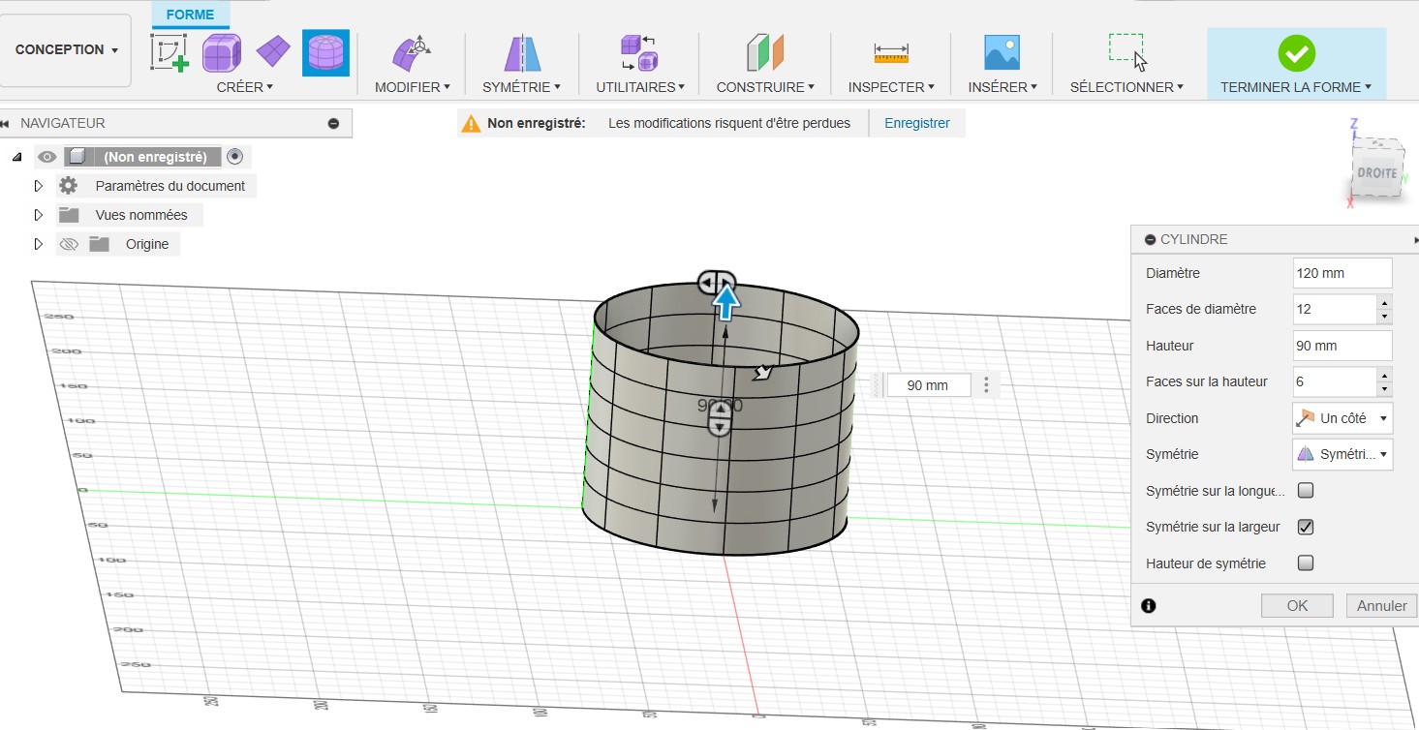Viewport: 1419px width, 730px height.
Task: Open the Direction dropdown
Action: click(x=1342, y=418)
